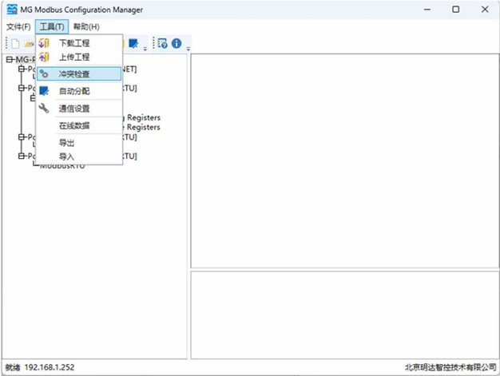Click the wrench icon beside 通信设置

pyautogui.click(x=44, y=109)
